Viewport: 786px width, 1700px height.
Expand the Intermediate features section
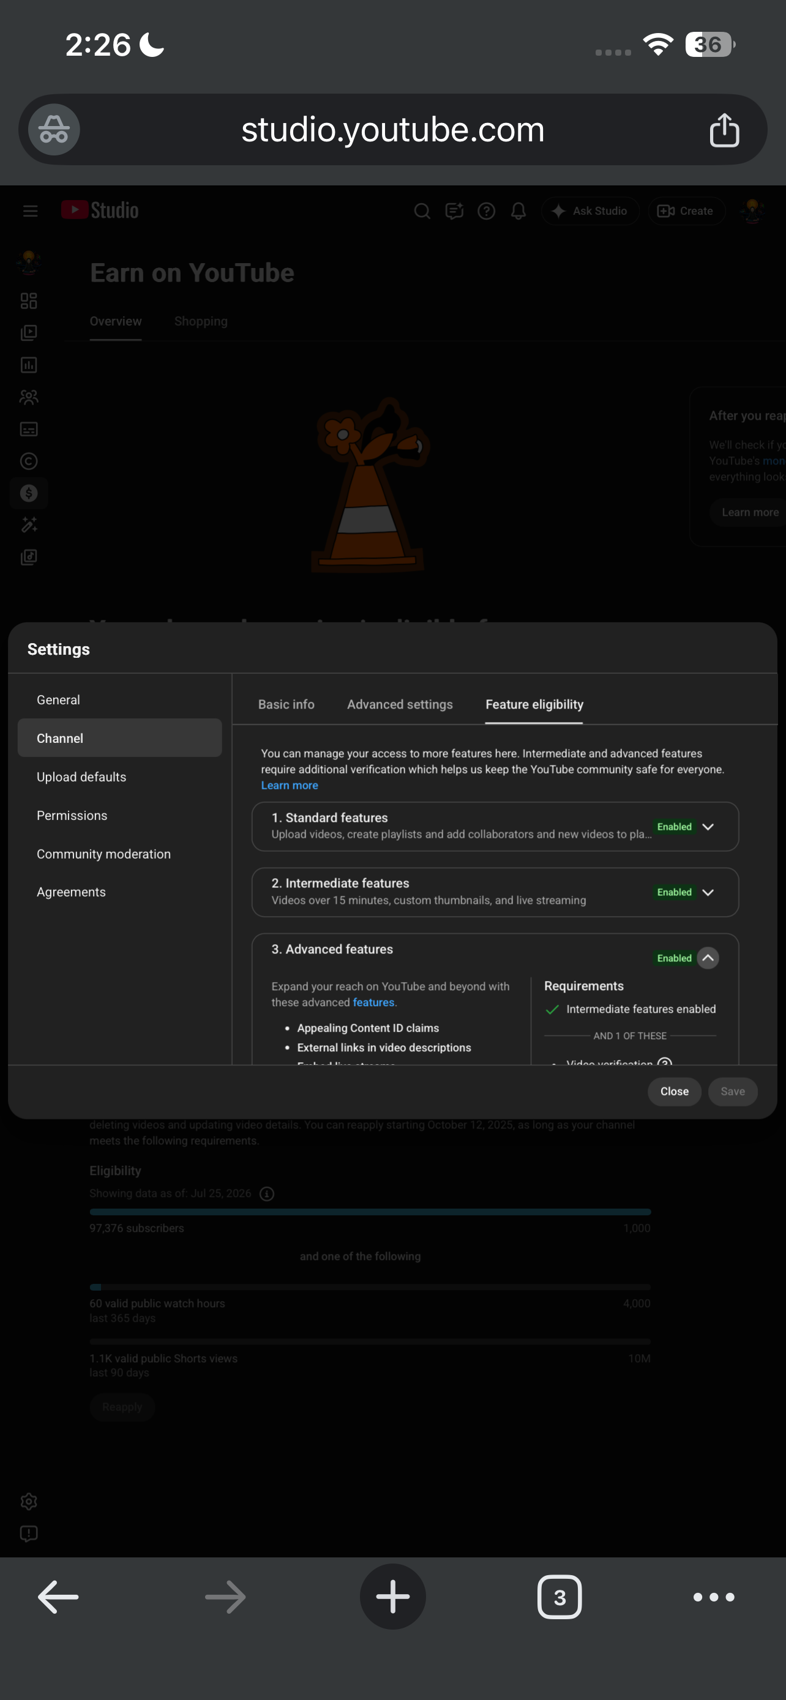pos(708,892)
